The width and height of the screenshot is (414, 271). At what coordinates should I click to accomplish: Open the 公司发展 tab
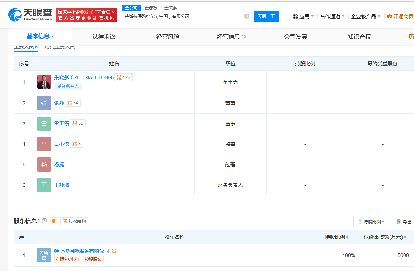tap(296, 37)
